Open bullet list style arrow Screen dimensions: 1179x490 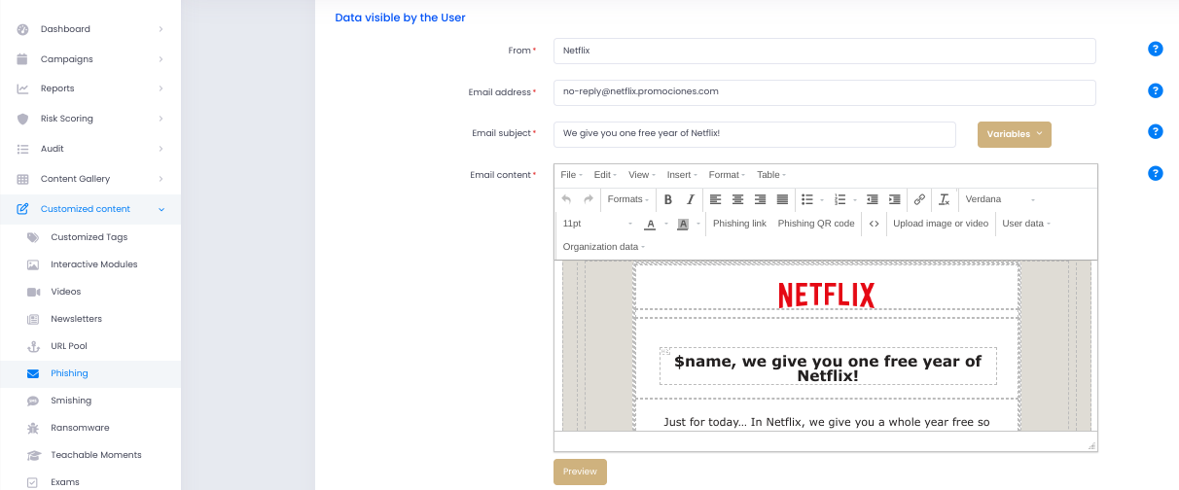822,199
